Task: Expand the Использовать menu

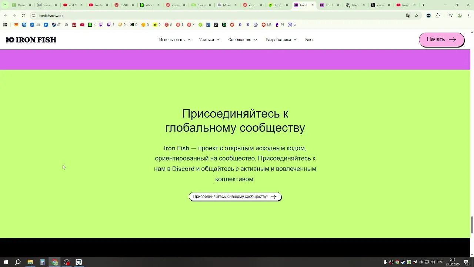Action: coord(175,40)
